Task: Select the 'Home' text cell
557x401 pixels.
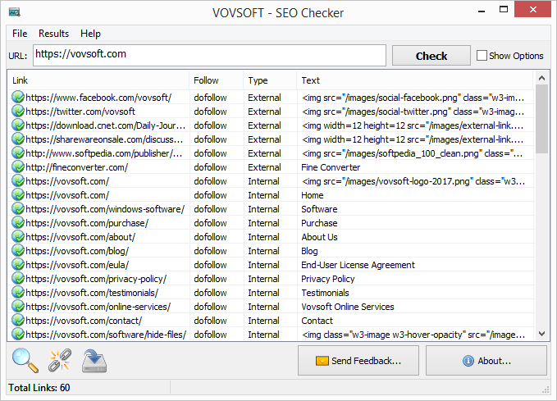Action: pos(313,195)
